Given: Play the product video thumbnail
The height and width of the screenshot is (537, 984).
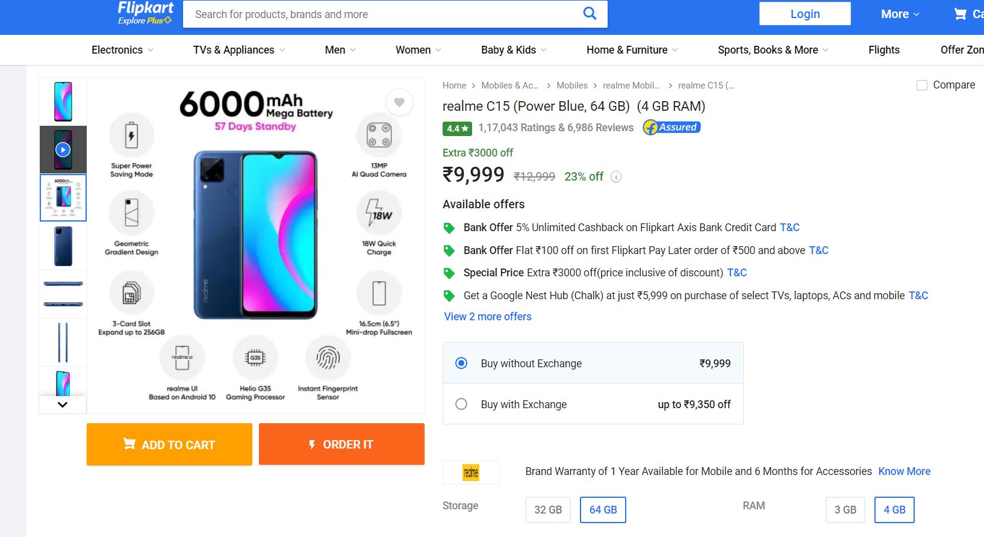Looking at the screenshot, I should (x=63, y=149).
